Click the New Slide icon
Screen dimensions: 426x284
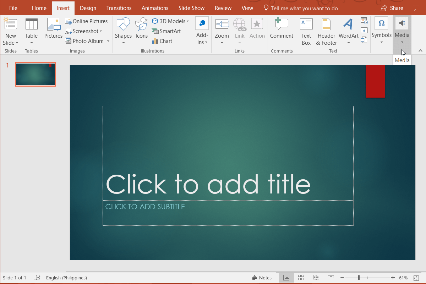pos(10,24)
